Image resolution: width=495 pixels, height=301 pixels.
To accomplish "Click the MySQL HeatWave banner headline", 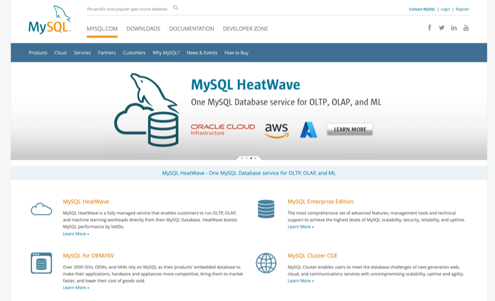I will pos(246,85).
